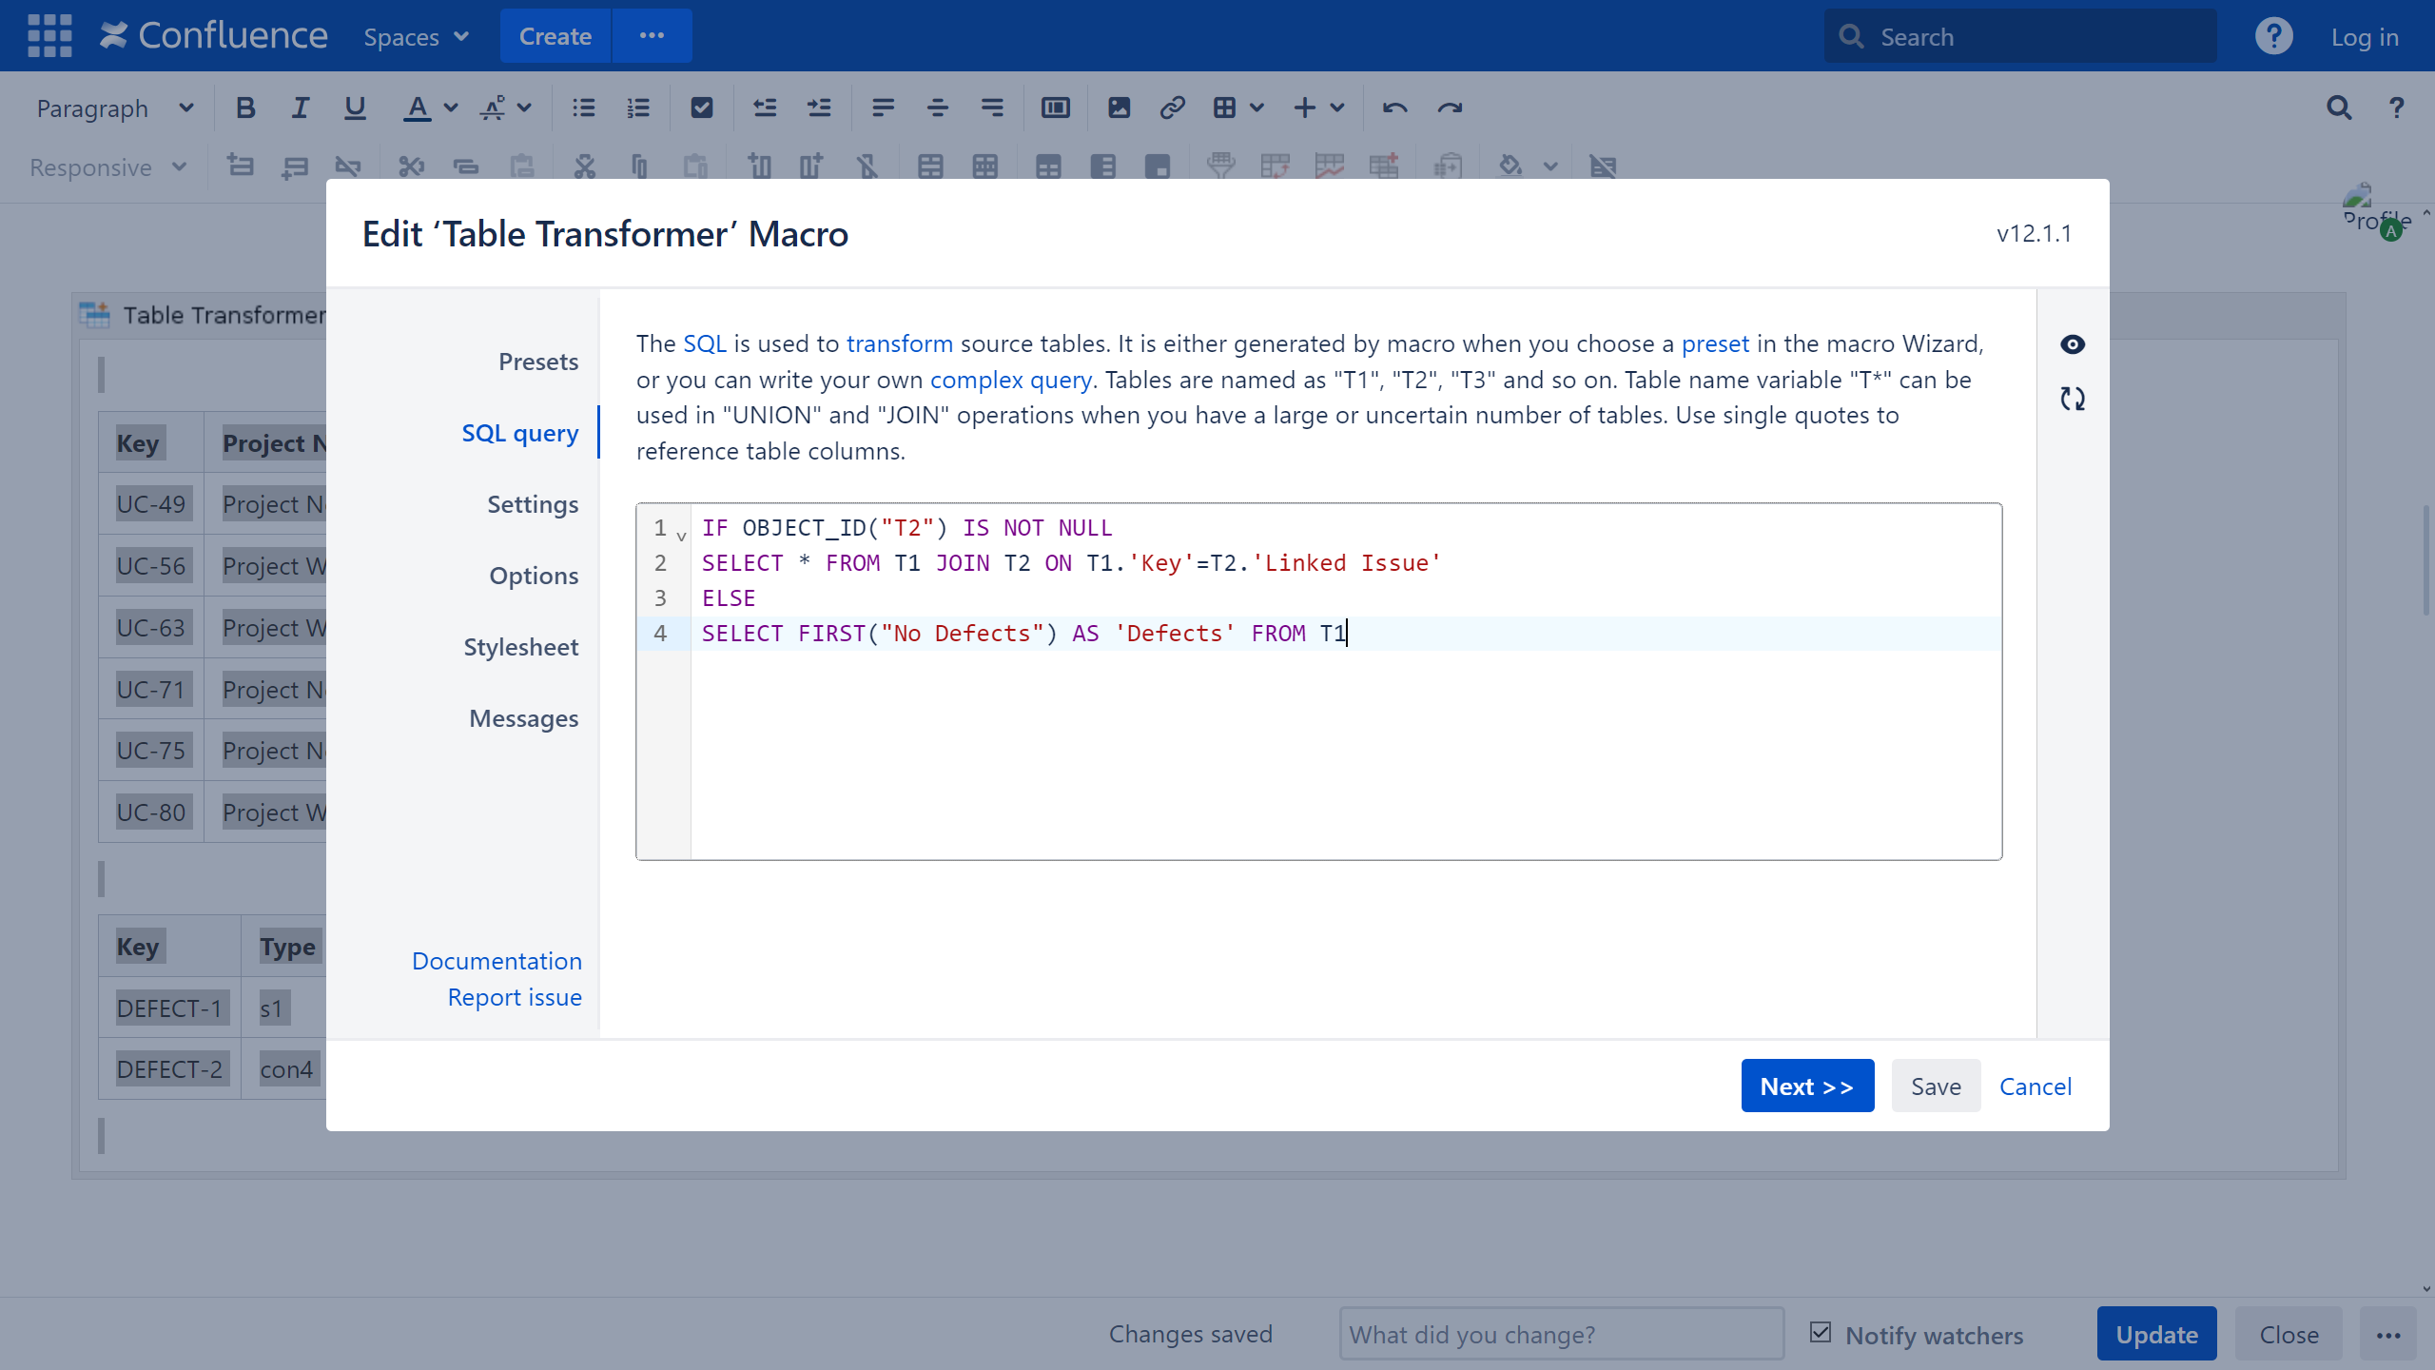The height and width of the screenshot is (1370, 2435).
Task: Insert a link using the chain icon
Action: pyautogui.click(x=1172, y=108)
